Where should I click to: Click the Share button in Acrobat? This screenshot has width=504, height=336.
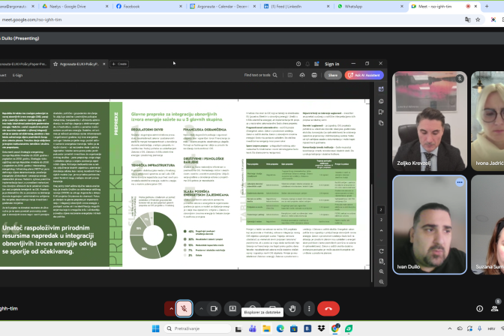333,75
